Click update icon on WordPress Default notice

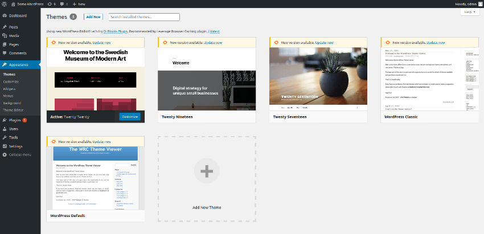tap(53, 141)
